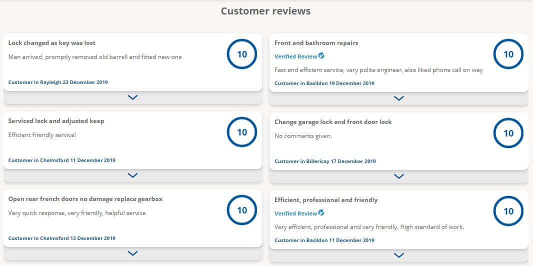Click the rating circle on Front and bathroom repairs review
Screen dimensions: 533x266
click(x=508, y=54)
